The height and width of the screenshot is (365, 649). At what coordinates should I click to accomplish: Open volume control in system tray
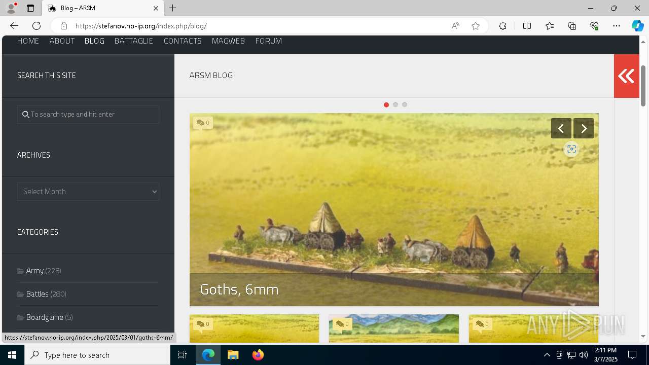coord(584,355)
